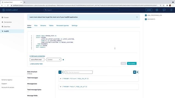Resume the message stream with play button
This screenshot has height=98, width=175.
click(60, 72)
